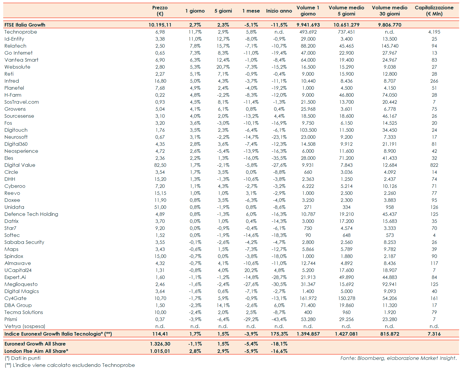
Task: Select the 'Sababa Security' row name
Action: coord(24,242)
